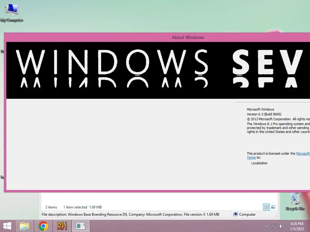Image resolution: width=310 pixels, height=232 pixels.
Task: Click the Microsoft license terms link
Action: tap(303, 153)
